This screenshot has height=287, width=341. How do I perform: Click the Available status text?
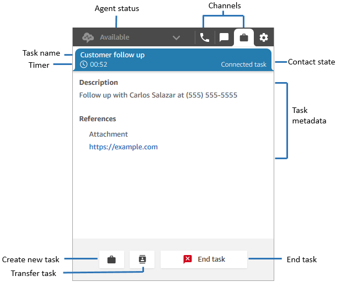(114, 37)
